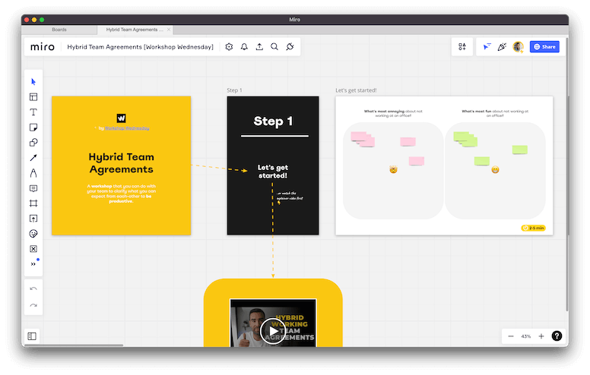
Task: Open the Templates tool
Action: coord(33,96)
